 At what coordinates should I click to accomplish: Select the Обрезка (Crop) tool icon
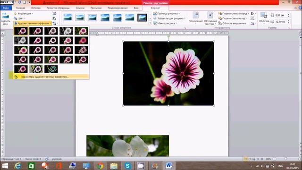pos(264,15)
